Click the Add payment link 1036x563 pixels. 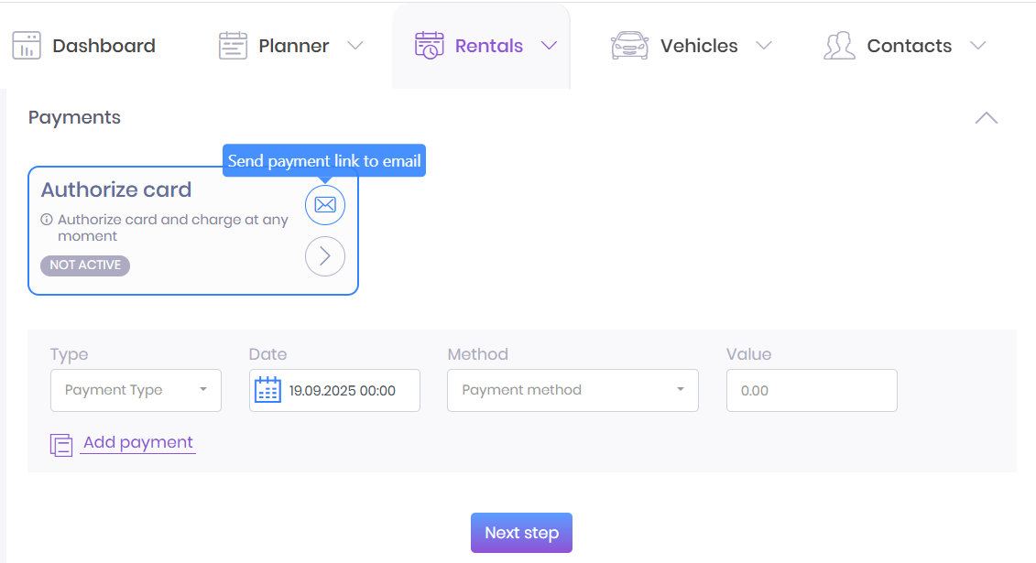138,443
